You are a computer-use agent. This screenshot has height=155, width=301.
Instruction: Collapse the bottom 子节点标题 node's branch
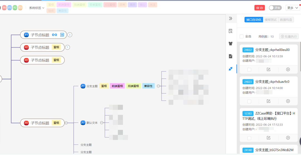pyautogui.click(x=66, y=123)
